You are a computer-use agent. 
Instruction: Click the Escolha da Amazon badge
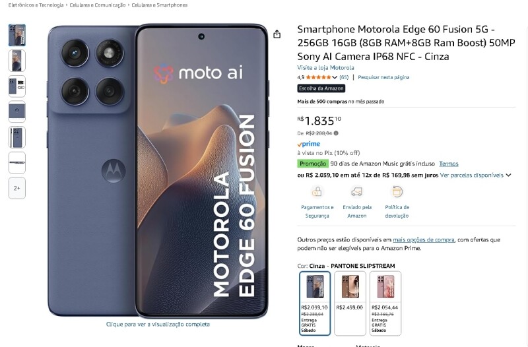click(321, 88)
